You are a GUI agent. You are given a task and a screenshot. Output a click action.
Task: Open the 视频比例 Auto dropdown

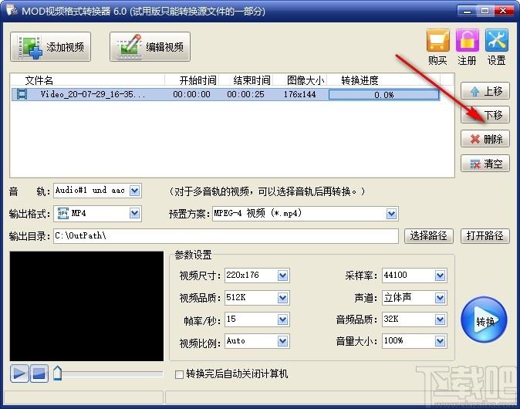point(282,341)
